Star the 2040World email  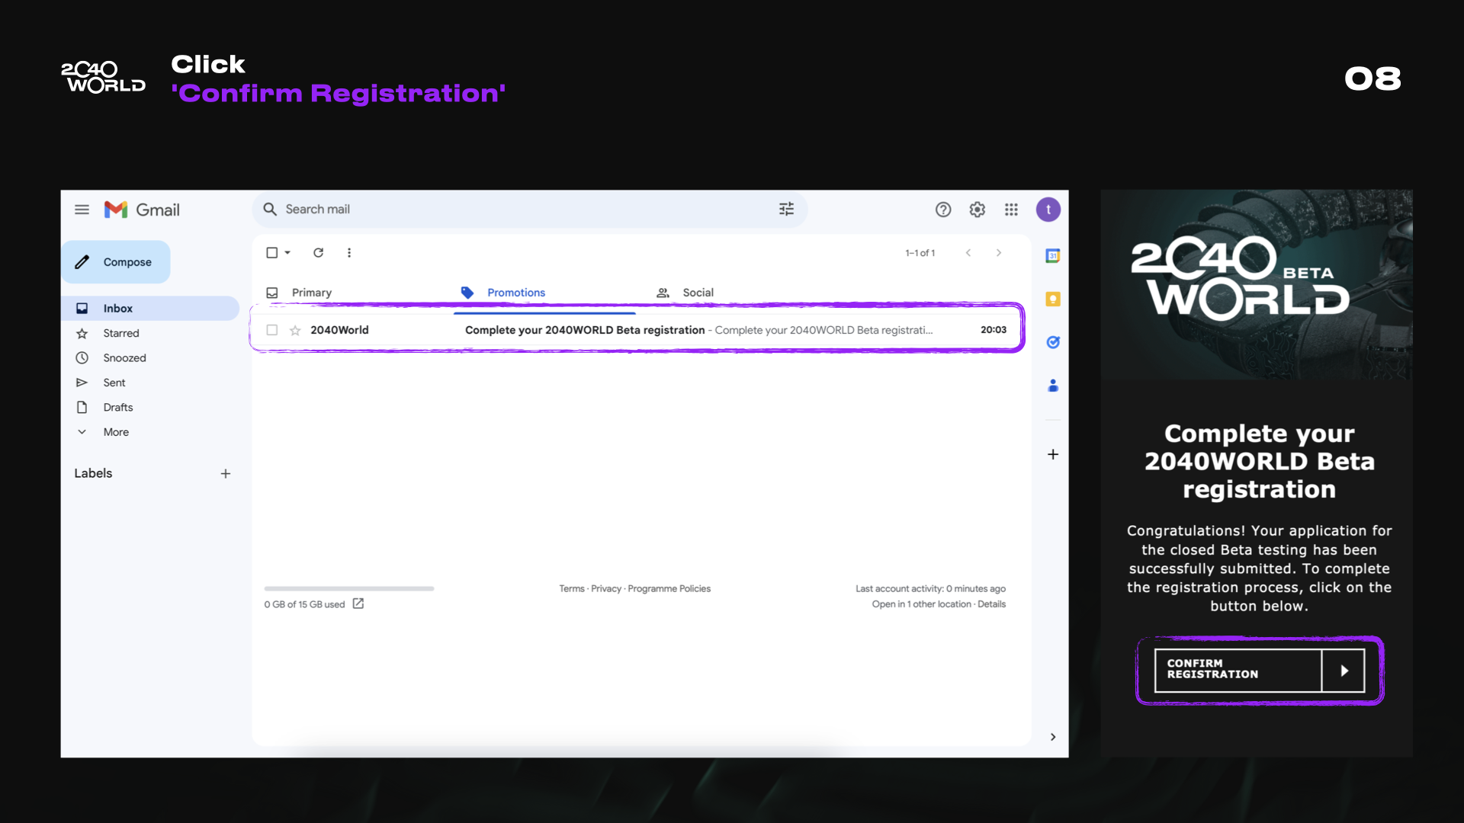295,330
